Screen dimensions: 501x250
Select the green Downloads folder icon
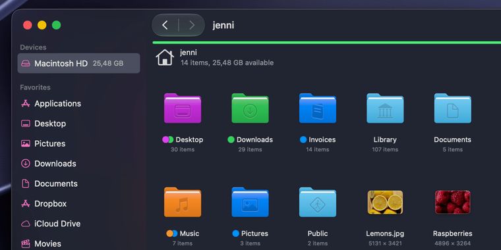(x=250, y=109)
